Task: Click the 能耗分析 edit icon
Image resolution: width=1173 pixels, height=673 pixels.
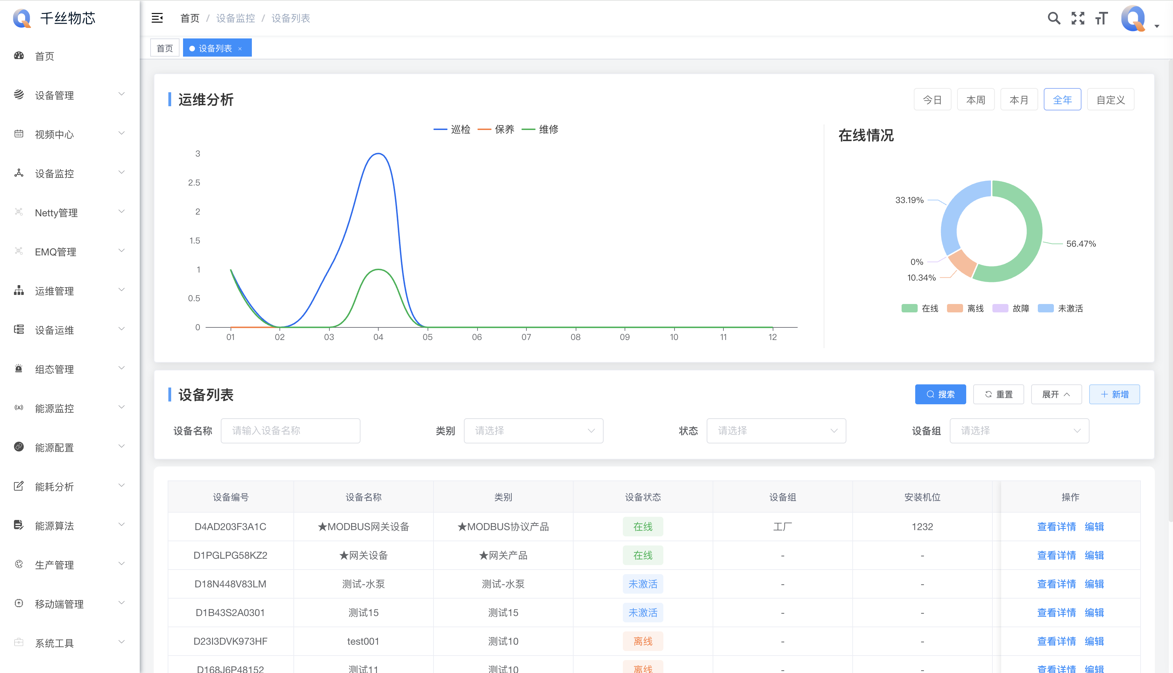Action: [x=19, y=486]
